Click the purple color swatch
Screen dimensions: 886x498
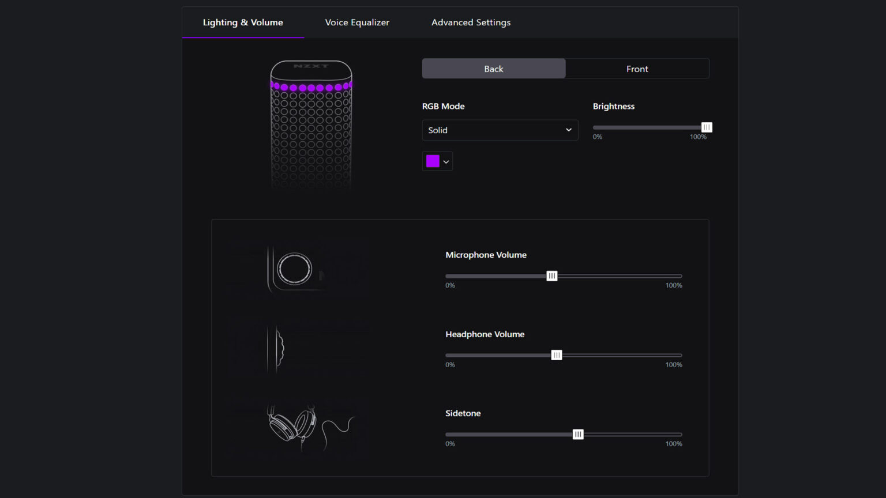tap(432, 161)
